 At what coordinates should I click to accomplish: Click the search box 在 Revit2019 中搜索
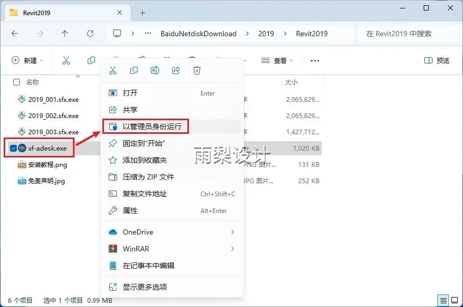point(410,34)
